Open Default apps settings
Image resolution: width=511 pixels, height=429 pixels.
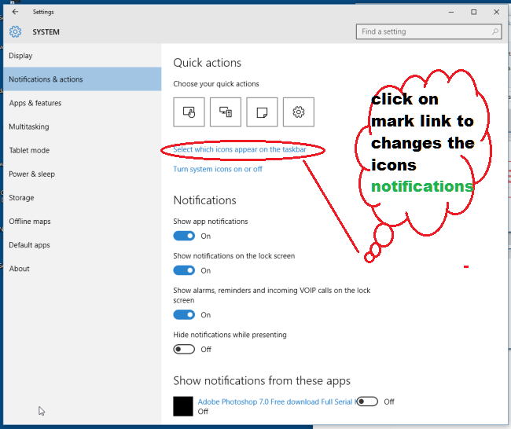click(82, 245)
